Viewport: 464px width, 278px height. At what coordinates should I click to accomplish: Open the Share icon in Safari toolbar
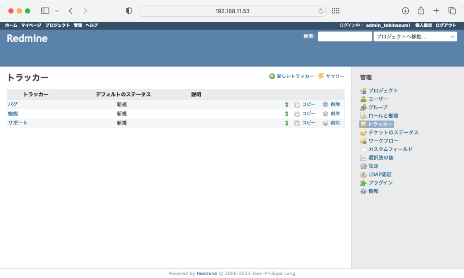(x=421, y=11)
